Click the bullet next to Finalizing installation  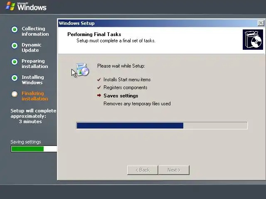tap(15, 94)
